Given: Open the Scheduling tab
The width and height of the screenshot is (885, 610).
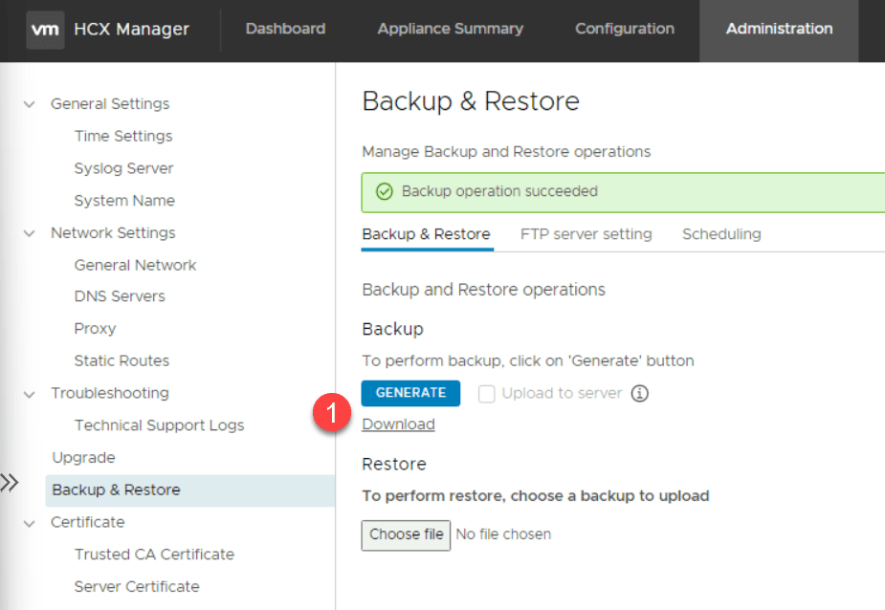Looking at the screenshot, I should pyautogui.click(x=721, y=234).
